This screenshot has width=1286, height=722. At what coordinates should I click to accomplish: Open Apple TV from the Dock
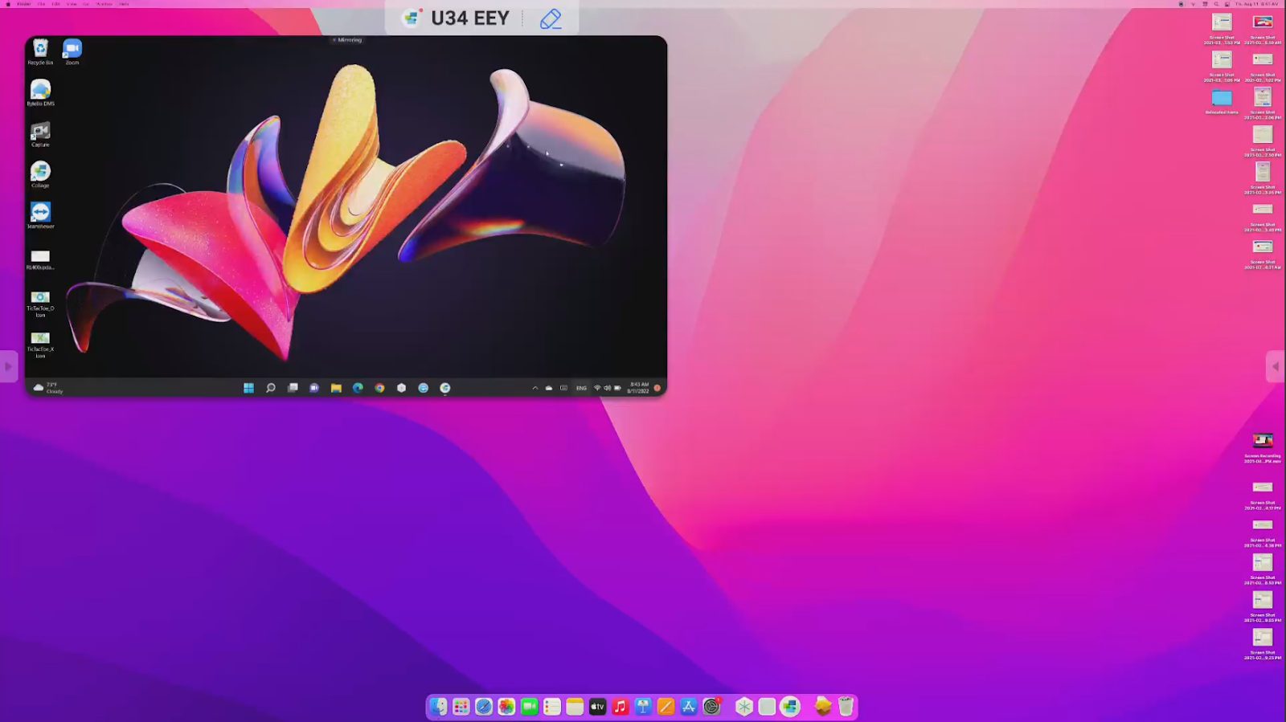click(x=597, y=707)
